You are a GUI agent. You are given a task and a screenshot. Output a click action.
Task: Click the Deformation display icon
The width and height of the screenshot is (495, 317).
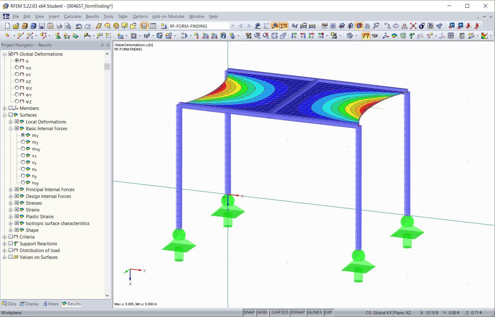pyautogui.click(x=366, y=36)
